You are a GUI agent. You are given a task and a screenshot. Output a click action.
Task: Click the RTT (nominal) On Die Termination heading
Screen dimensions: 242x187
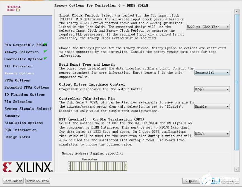pos(102,119)
